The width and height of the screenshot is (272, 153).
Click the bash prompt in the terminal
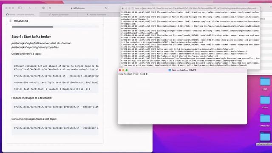tap(133, 74)
